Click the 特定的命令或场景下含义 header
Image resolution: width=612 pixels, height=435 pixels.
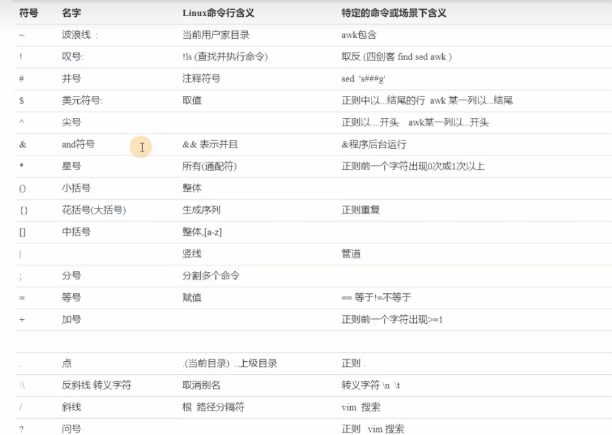click(x=394, y=13)
